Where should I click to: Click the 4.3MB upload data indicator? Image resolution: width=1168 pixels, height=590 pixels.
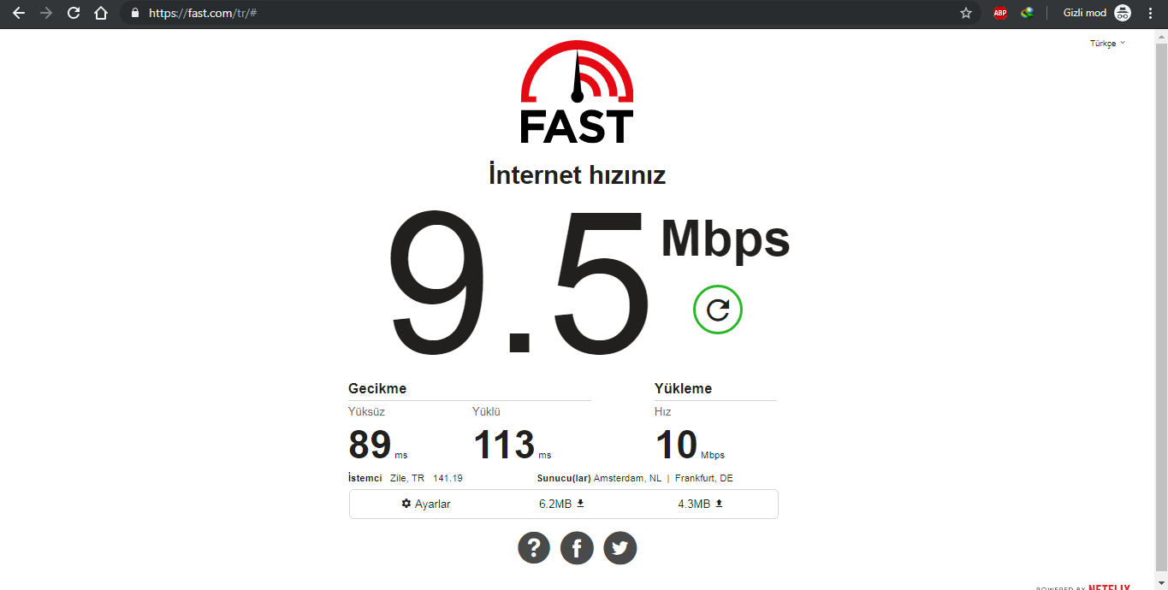click(x=701, y=504)
